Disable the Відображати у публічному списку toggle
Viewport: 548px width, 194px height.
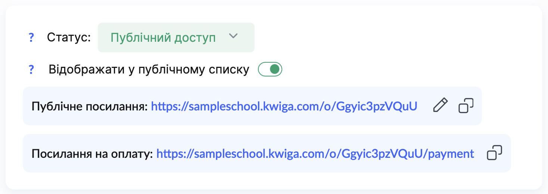(x=270, y=69)
